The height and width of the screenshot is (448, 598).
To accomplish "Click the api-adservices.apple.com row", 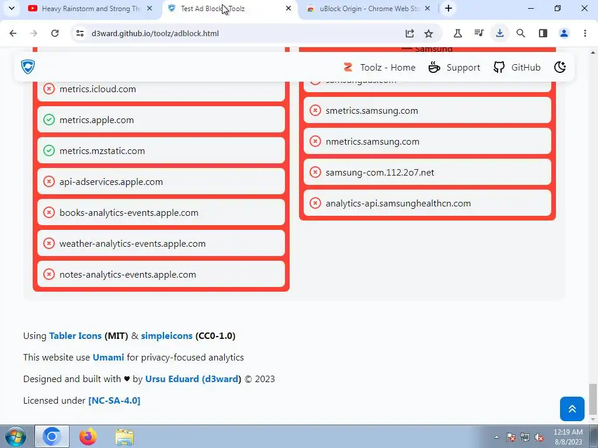I will 161,181.
